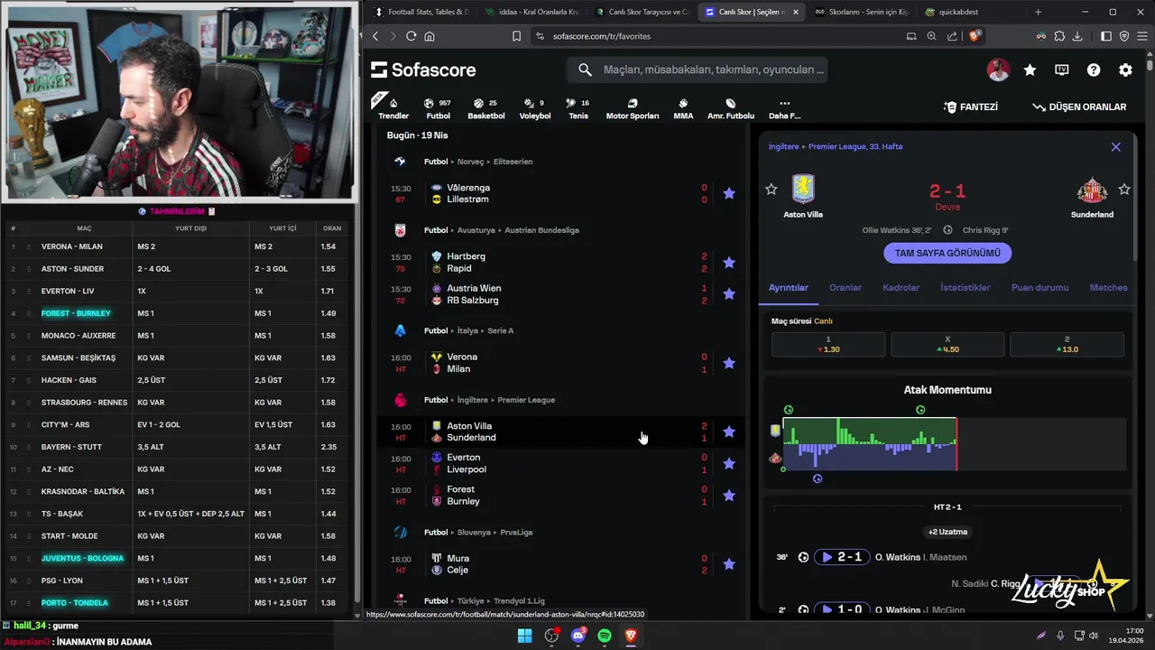Viewport: 1155px width, 650px height.
Task: Focus the Sofascore search field
Action: (x=697, y=70)
